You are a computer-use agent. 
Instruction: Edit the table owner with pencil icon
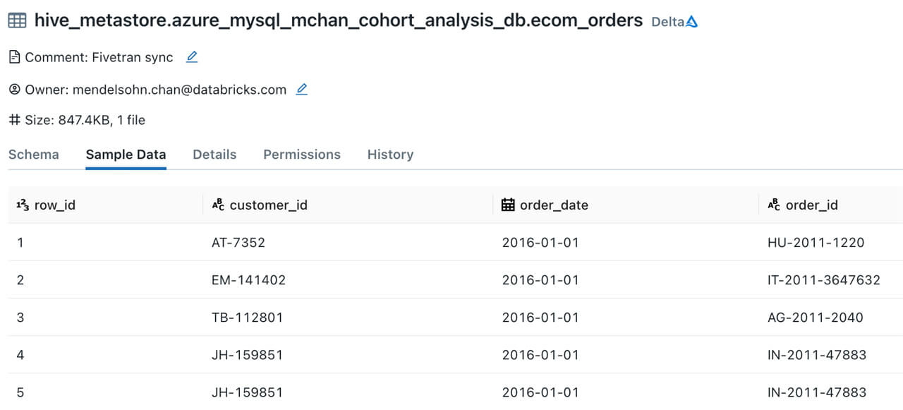tap(302, 90)
